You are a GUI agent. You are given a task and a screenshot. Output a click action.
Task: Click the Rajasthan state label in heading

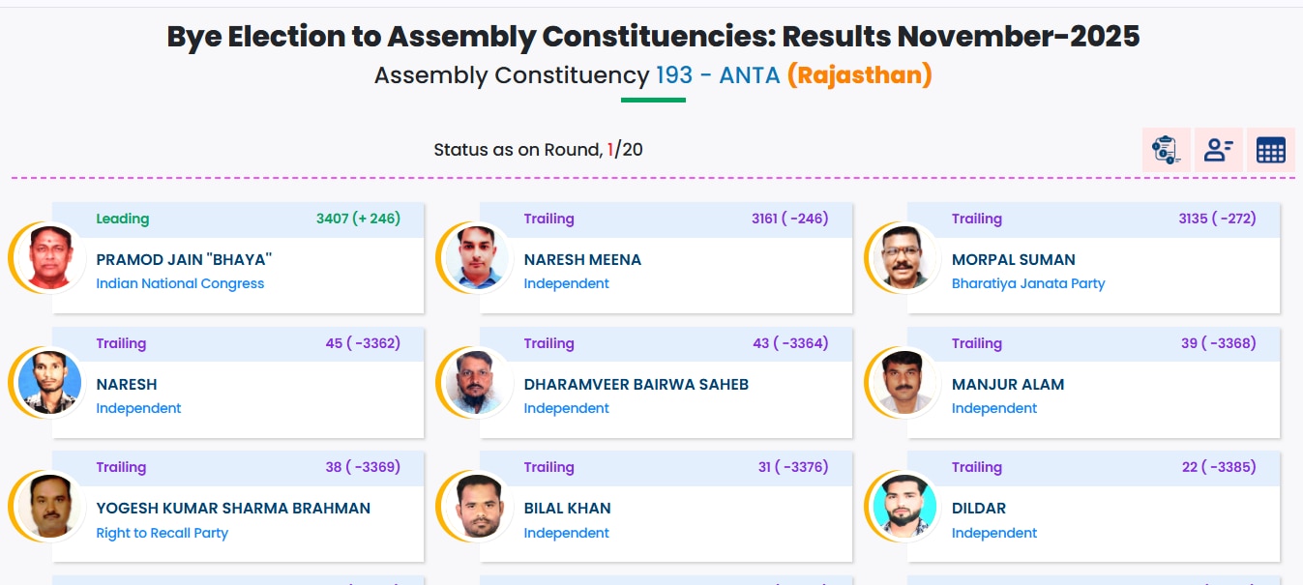click(x=859, y=75)
